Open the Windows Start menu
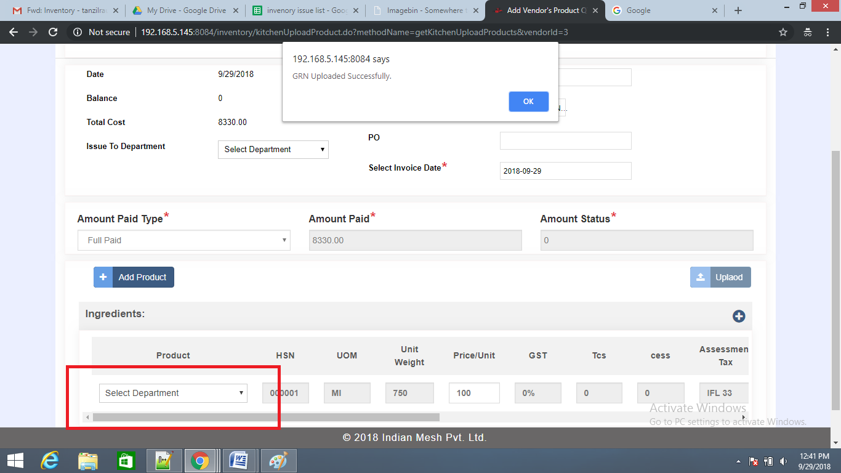 point(15,461)
